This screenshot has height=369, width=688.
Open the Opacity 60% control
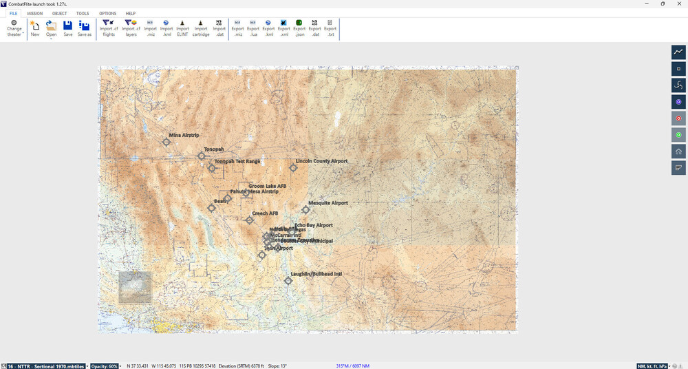click(x=105, y=366)
